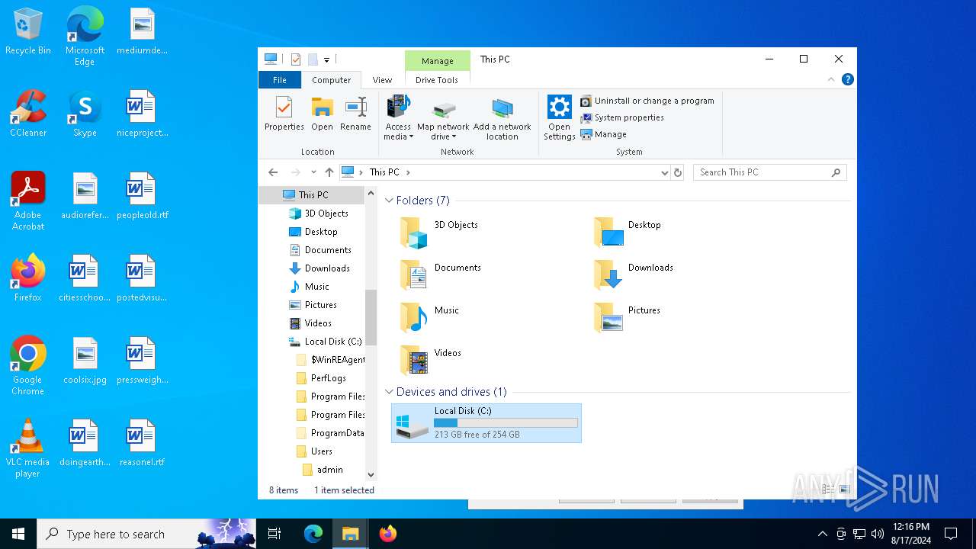Click the navigation pane scrollbar thumb
Image resolution: width=976 pixels, height=549 pixels.
[371, 317]
